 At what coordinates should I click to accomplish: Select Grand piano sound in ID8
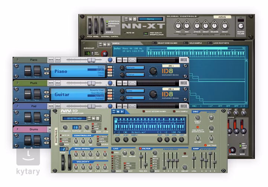100,67
